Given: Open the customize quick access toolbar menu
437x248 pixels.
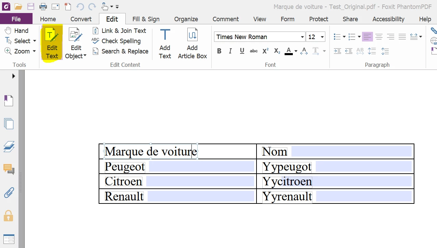Looking at the screenshot, I should (117, 7).
